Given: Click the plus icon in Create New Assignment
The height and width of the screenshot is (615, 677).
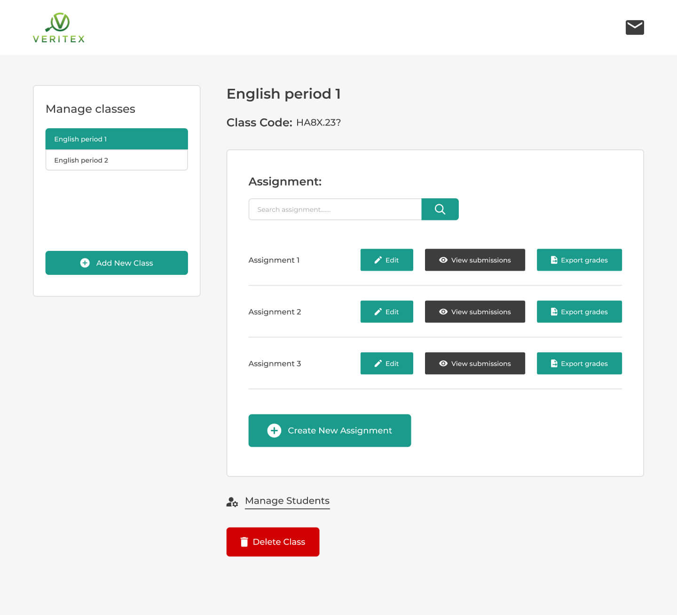Looking at the screenshot, I should coord(274,430).
